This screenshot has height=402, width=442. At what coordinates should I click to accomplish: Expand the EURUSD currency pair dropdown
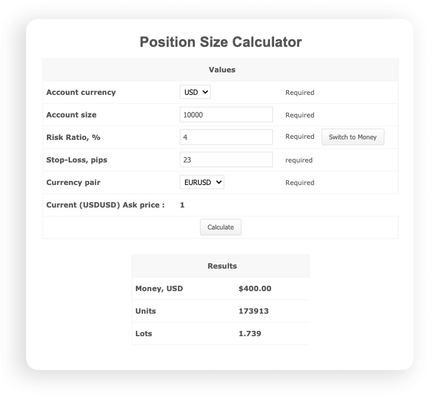202,182
